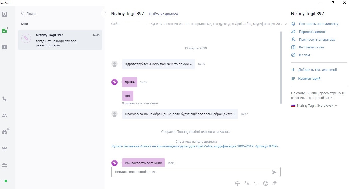
Task: Click Добавить тел. или email
Action: [318, 70]
